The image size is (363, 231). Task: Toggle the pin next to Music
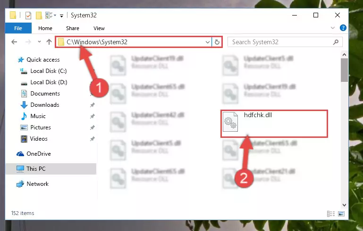[x=93, y=116]
